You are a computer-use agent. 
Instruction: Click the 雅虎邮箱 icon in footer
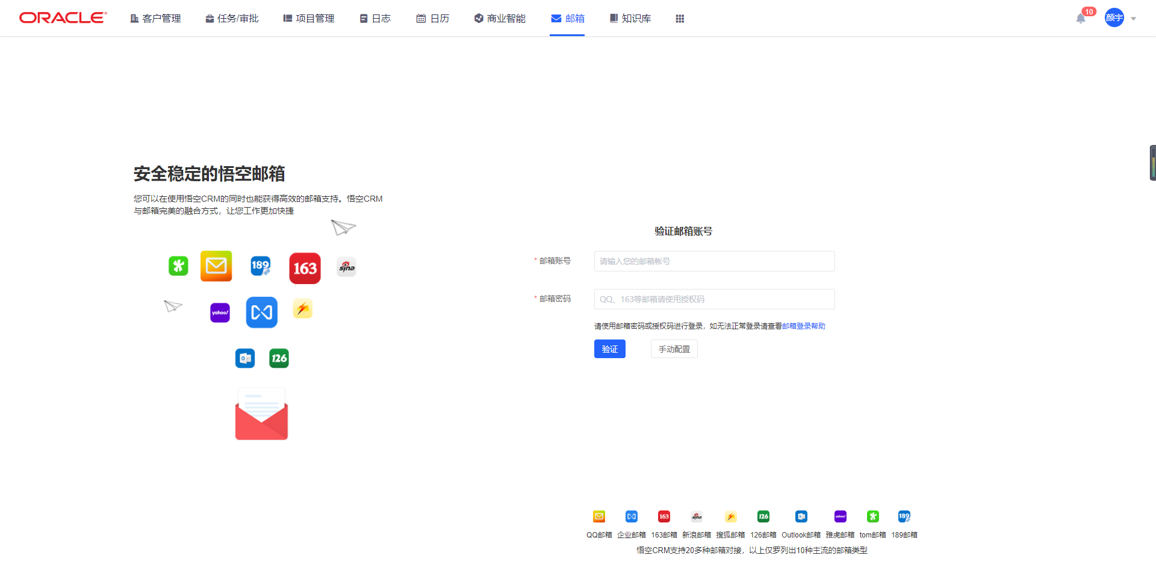click(841, 516)
